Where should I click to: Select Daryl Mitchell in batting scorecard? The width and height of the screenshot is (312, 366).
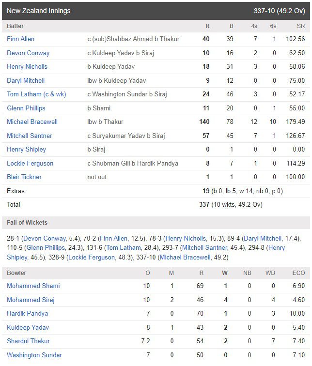[x=26, y=80]
